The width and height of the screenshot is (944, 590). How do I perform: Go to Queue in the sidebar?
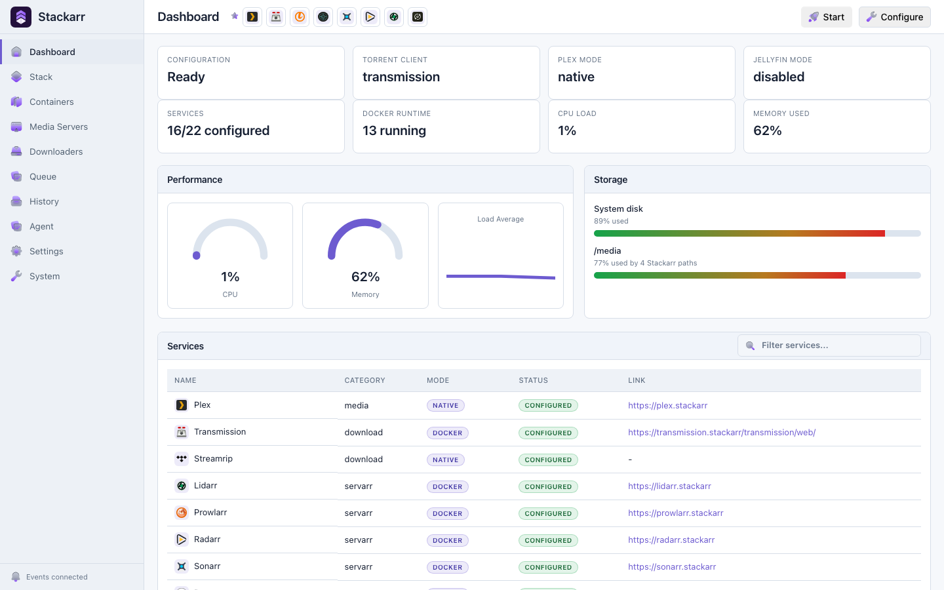[x=72, y=176]
